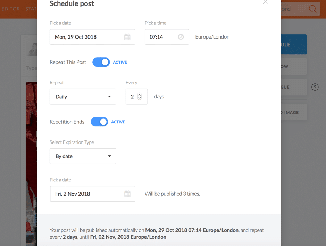Increase the Every days stepper value

click(140, 95)
